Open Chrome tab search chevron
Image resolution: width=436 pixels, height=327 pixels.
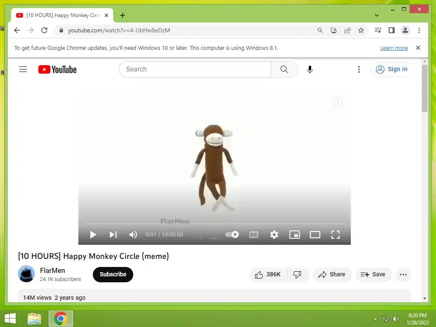[x=377, y=15]
